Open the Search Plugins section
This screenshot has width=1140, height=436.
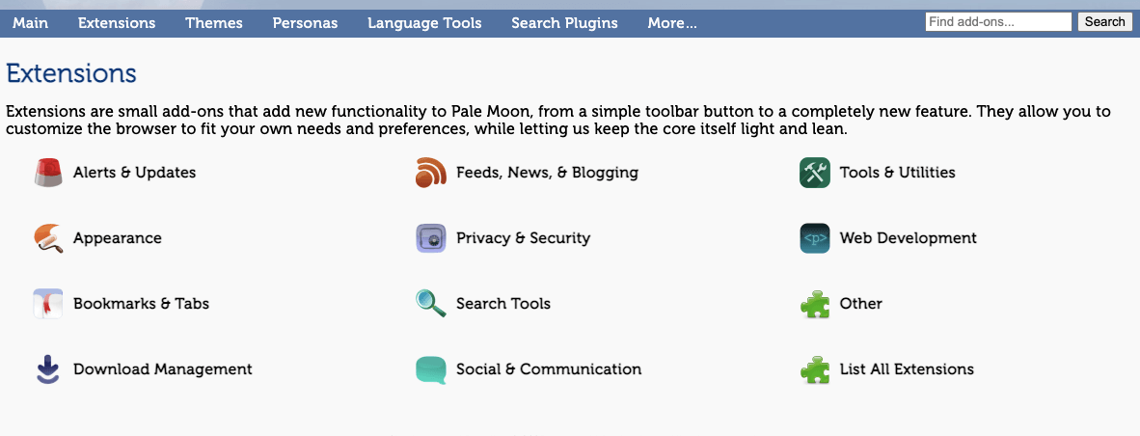[564, 22]
